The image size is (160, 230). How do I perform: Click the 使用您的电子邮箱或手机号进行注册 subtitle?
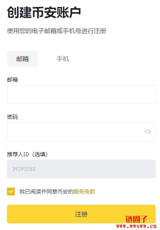57,31
